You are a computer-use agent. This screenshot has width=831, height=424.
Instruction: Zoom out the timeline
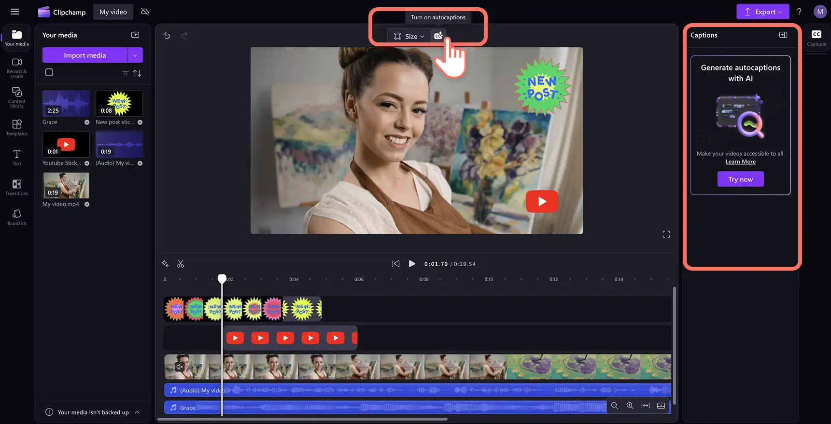(x=615, y=406)
